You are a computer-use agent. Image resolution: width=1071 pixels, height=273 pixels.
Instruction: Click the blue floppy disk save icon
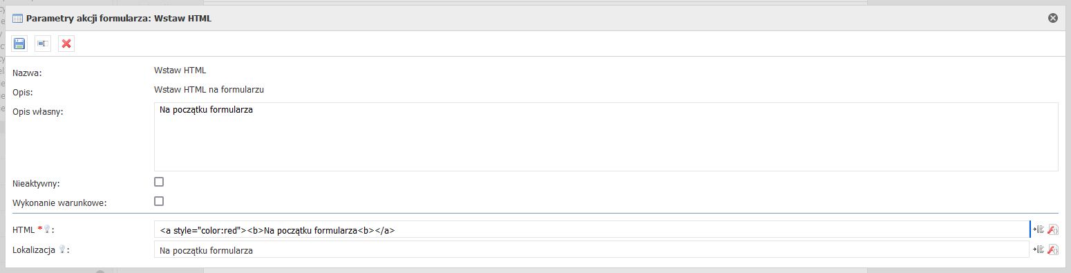point(19,44)
